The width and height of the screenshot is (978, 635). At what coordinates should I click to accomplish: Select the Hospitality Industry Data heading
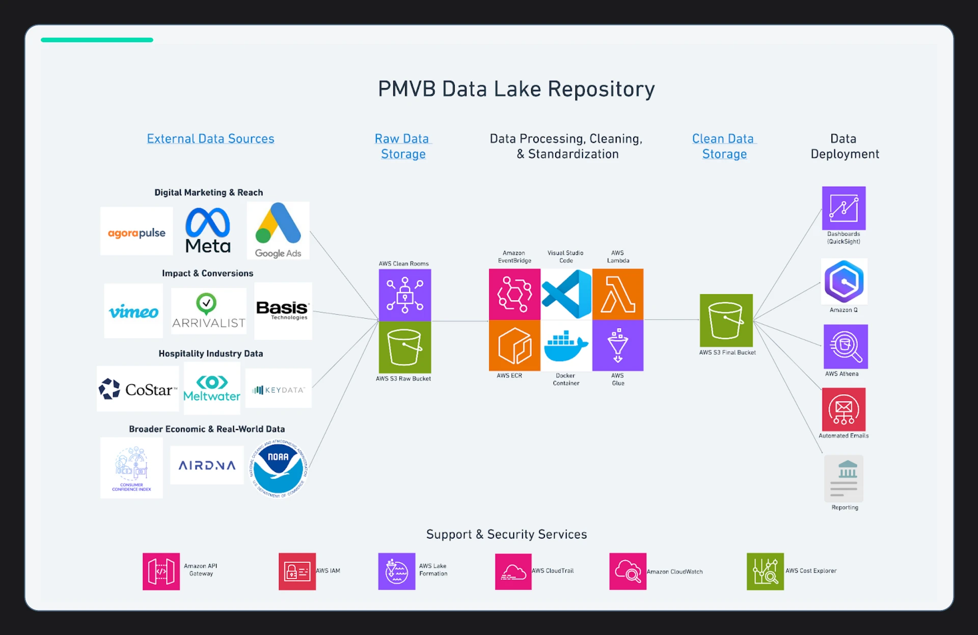click(x=210, y=354)
